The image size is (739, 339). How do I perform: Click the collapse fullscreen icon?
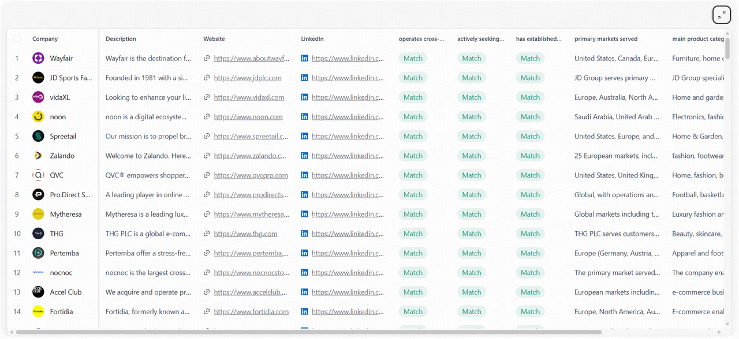(x=722, y=15)
